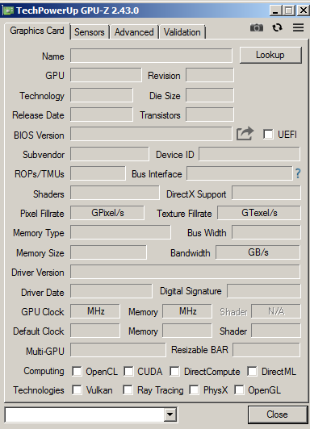Click the Release Date field
The height and width of the screenshot is (429, 310).
(x=102, y=115)
